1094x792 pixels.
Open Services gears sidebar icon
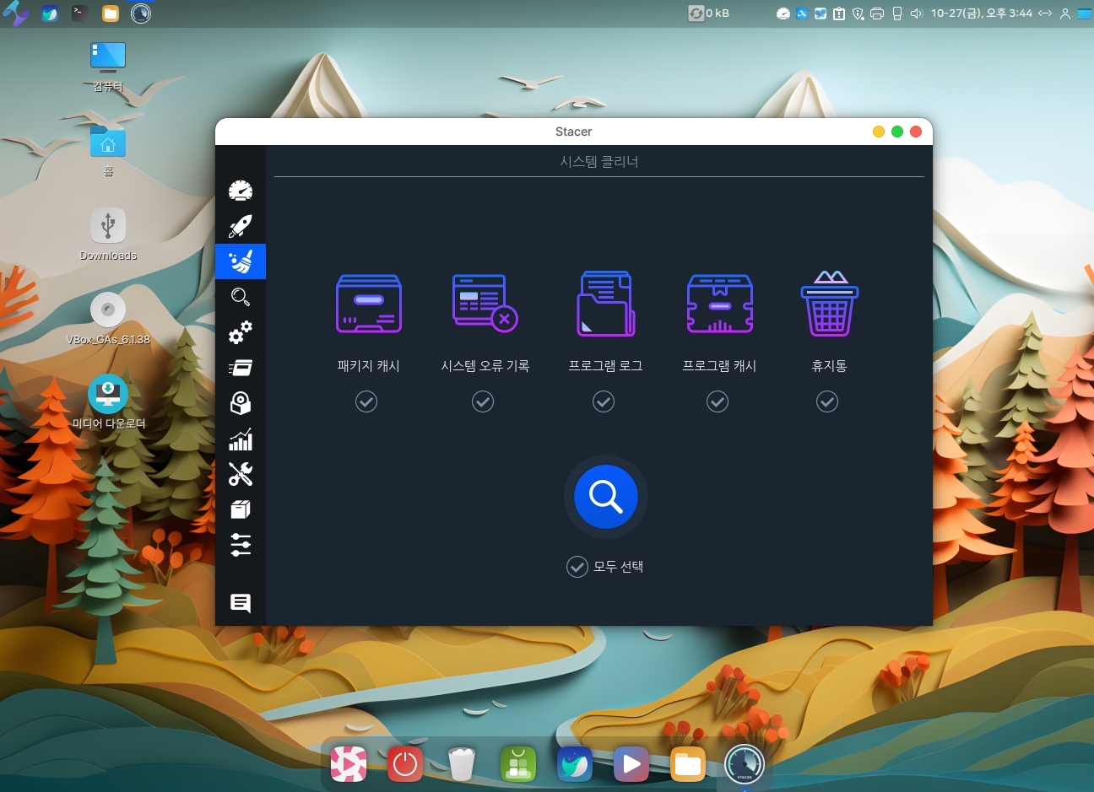241,332
